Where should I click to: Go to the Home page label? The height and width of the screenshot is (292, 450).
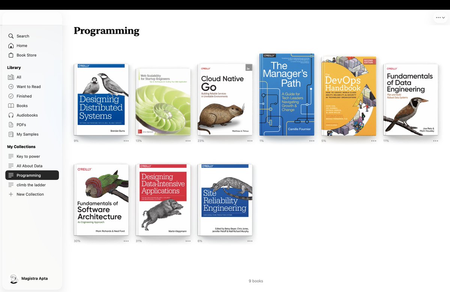click(x=22, y=46)
